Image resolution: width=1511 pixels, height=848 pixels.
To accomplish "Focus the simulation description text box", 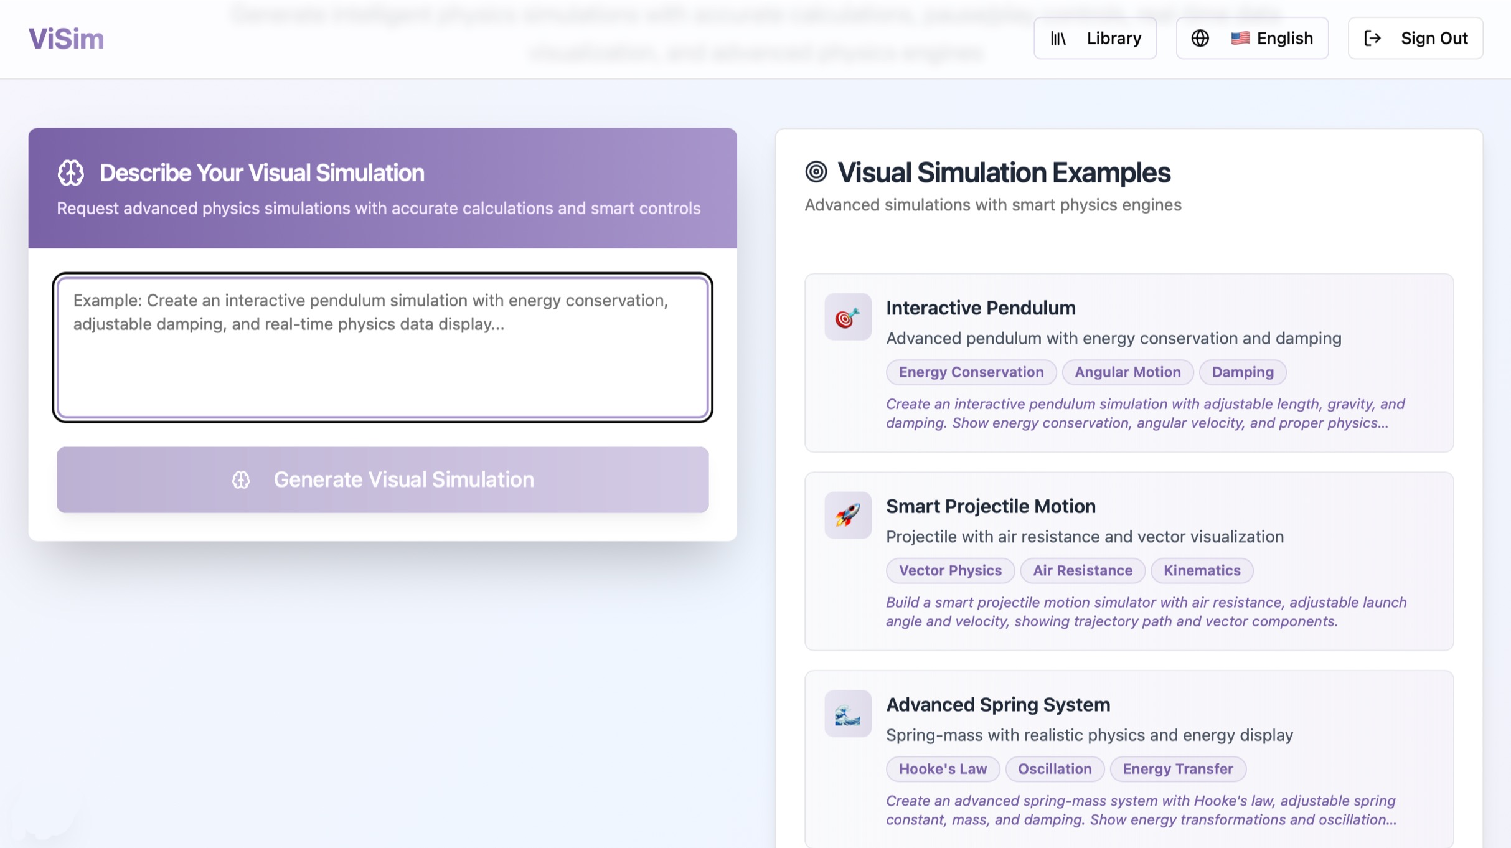I will 382,347.
